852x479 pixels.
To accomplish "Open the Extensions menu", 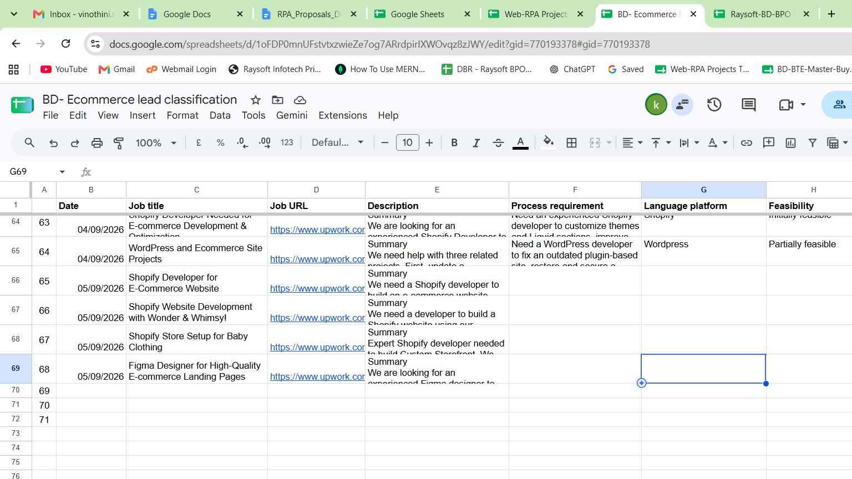I will [343, 115].
